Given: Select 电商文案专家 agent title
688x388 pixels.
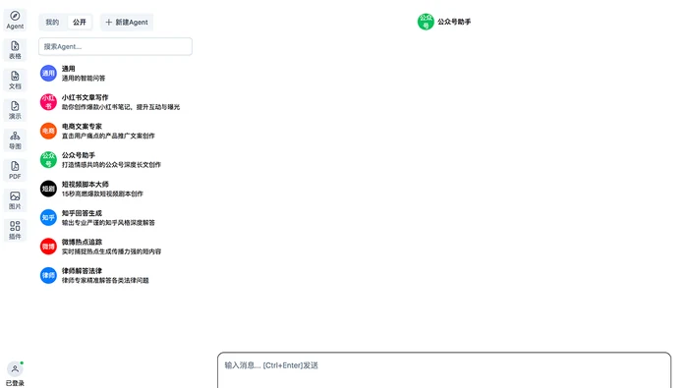Looking at the screenshot, I should [82, 127].
